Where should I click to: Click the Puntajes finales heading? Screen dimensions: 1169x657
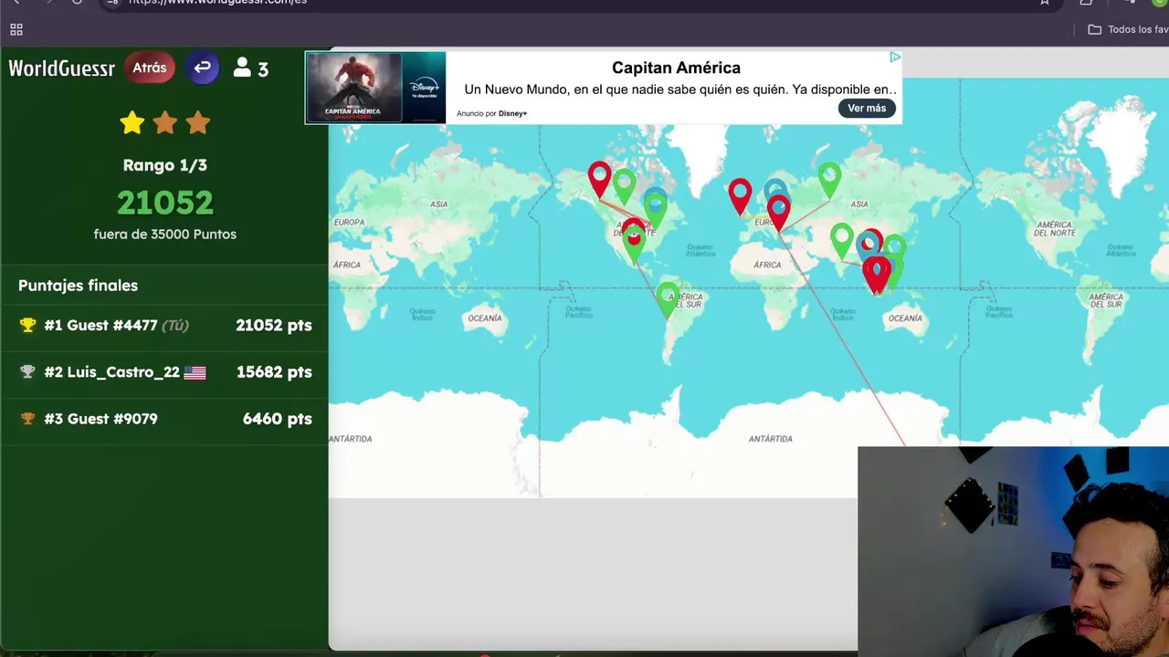click(78, 286)
